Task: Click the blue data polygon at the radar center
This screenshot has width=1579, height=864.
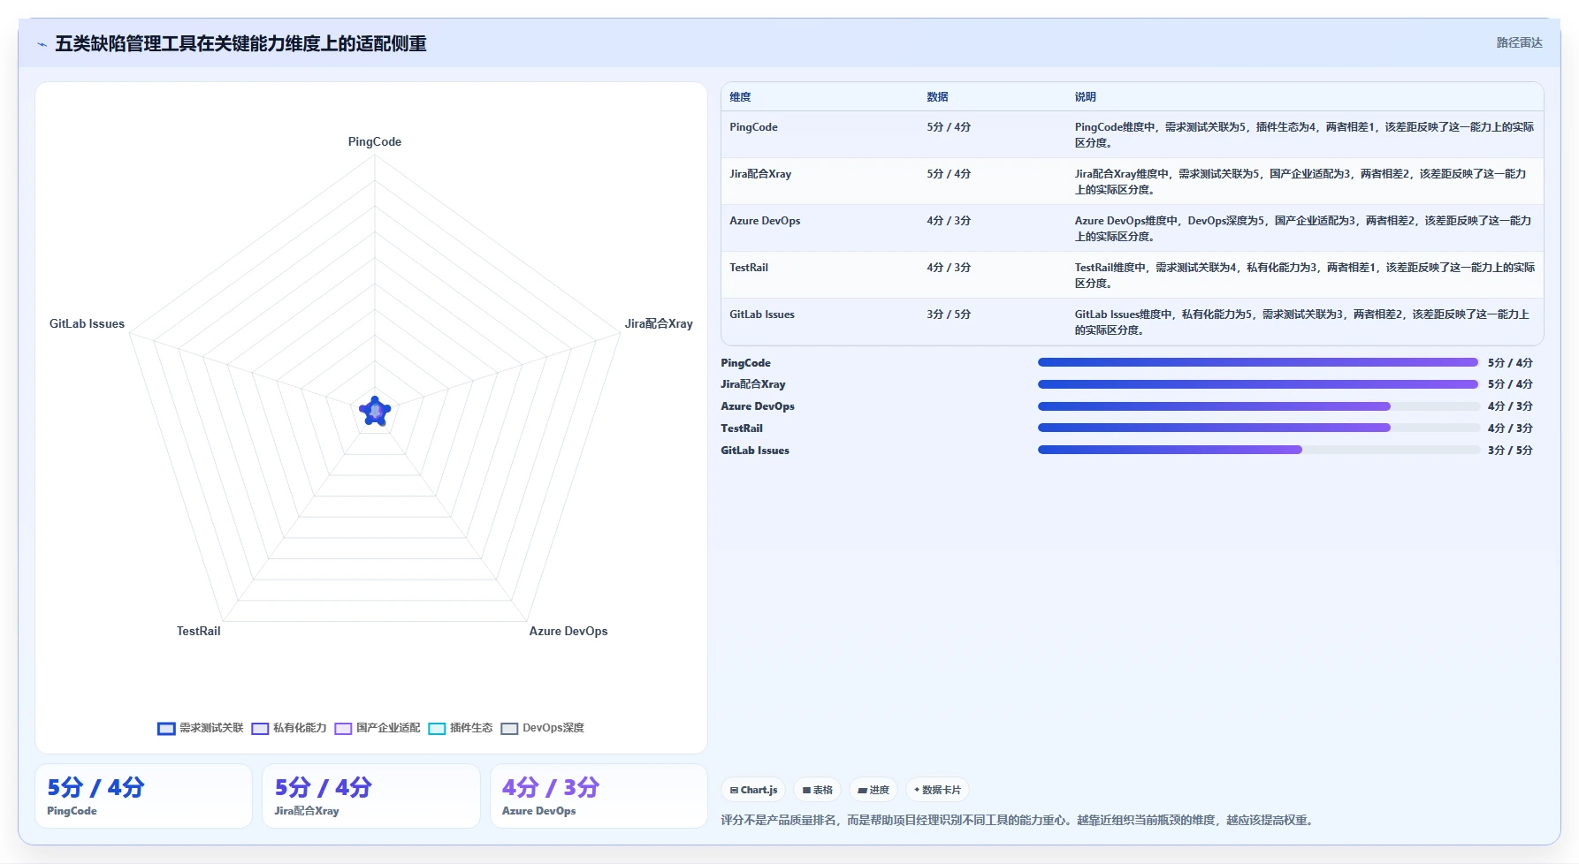Action: (375, 411)
